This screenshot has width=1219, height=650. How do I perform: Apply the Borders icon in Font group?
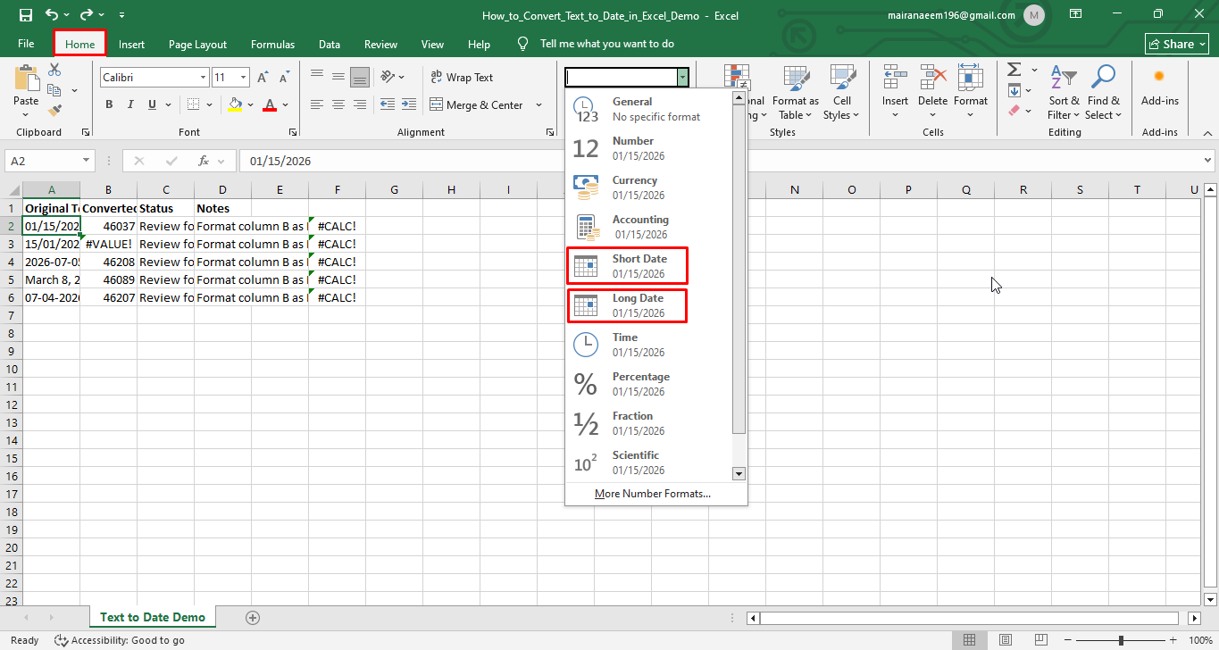194,104
